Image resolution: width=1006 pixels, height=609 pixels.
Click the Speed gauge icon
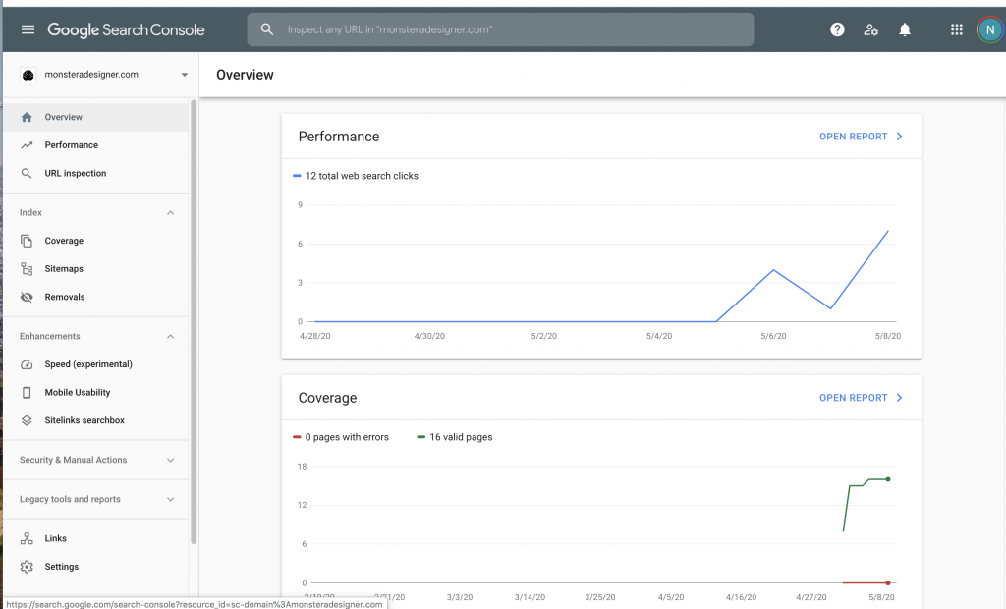click(27, 364)
